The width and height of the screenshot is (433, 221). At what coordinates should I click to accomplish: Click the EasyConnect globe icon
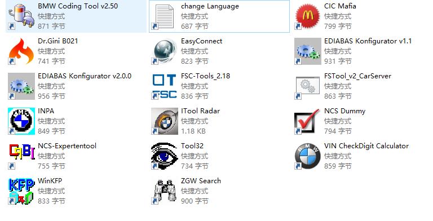[x=164, y=51]
